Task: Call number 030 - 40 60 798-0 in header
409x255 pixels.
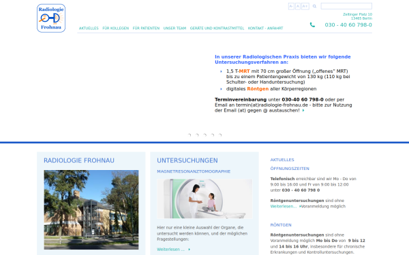Action: click(348, 25)
